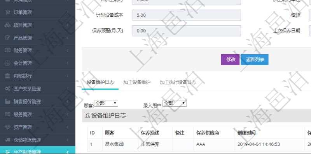Expand 客户关系管理 with its chevron arrow

(67, 89)
